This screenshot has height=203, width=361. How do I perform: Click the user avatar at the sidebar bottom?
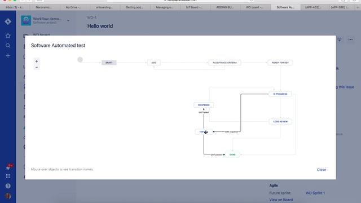coord(8,196)
